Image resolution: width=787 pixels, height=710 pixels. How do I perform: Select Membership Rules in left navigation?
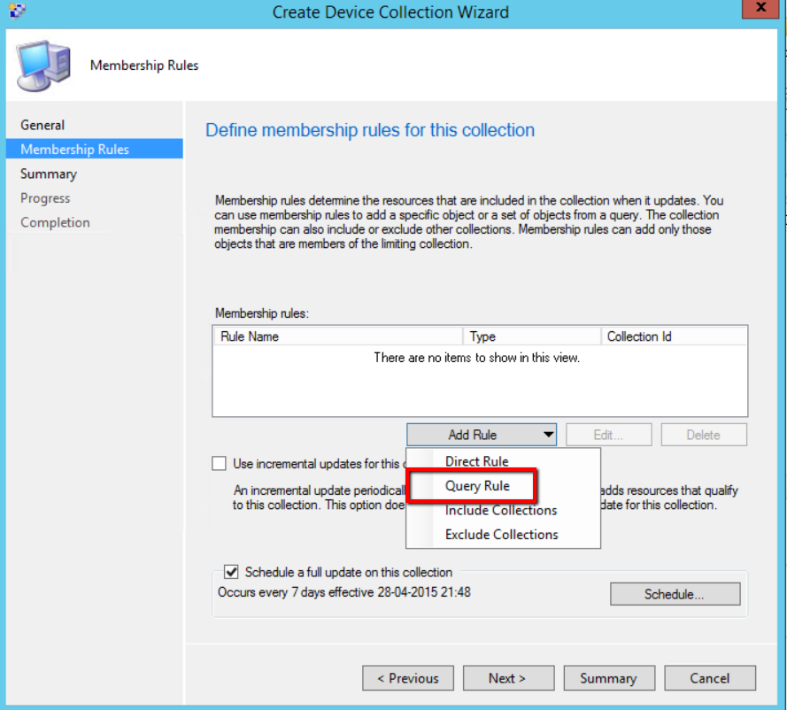(x=74, y=150)
